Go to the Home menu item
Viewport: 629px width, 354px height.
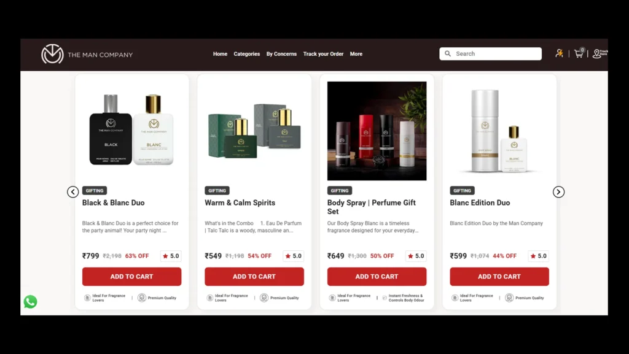pyautogui.click(x=220, y=54)
